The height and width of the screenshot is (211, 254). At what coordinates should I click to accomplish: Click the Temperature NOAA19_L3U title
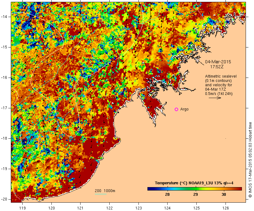click(x=194, y=183)
